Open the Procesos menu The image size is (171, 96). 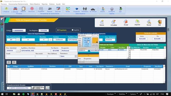(4, 4)
